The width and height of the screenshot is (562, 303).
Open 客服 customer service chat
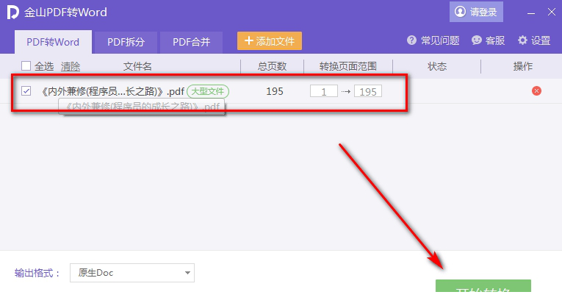tap(488, 40)
